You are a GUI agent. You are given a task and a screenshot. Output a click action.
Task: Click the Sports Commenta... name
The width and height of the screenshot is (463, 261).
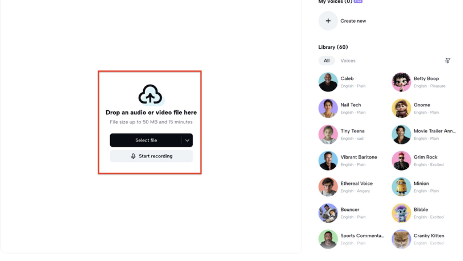[362, 236]
